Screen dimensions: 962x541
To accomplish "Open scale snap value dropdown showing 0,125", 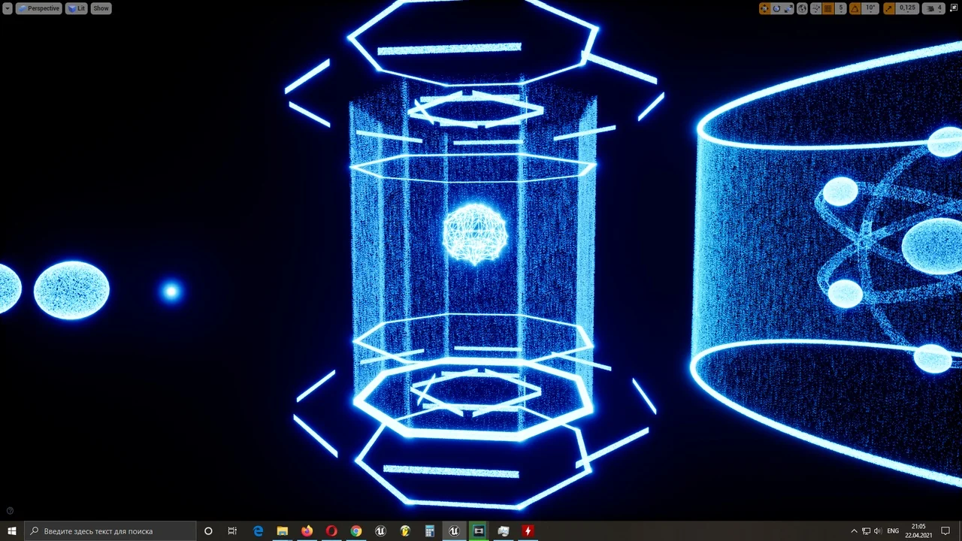I will pos(907,8).
